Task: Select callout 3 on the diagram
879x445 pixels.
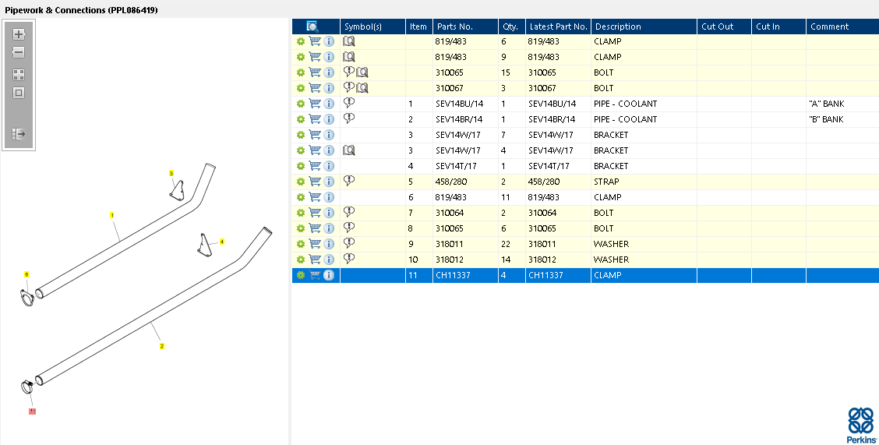Action: pos(171,172)
